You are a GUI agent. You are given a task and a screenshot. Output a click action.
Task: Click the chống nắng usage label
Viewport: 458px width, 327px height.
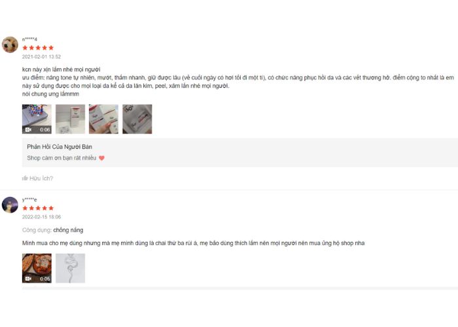68,230
